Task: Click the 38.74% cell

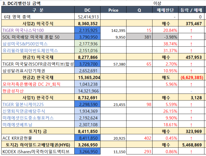Action: click(x=165, y=44)
